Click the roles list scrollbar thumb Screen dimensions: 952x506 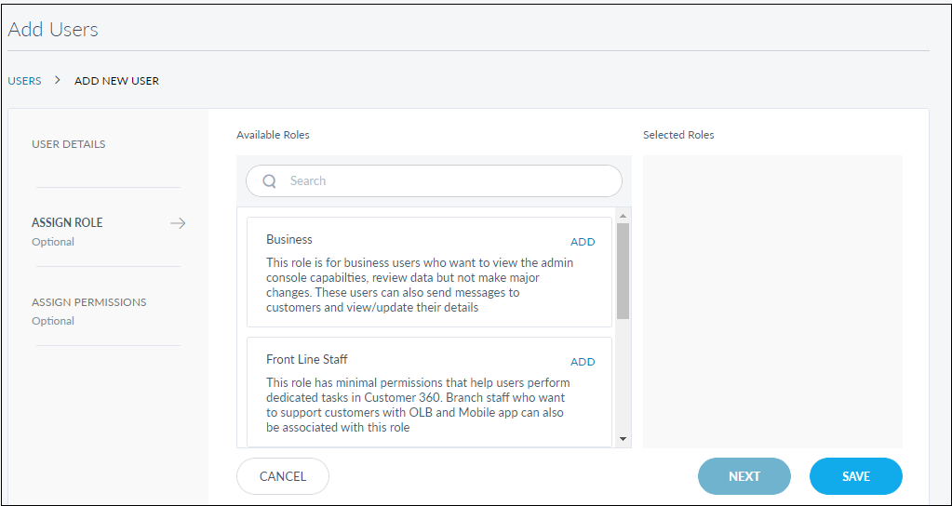623,270
